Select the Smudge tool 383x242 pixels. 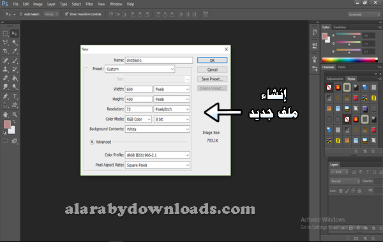tap(5, 87)
